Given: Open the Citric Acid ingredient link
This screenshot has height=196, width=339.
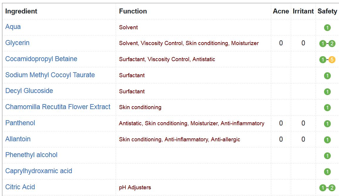Looking at the screenshot, I should (x=20, y=187).
